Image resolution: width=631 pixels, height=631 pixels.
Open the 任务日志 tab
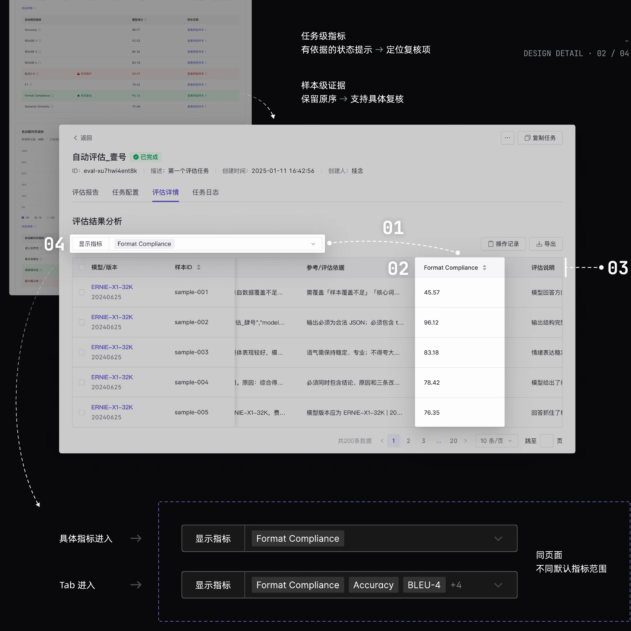206,192
